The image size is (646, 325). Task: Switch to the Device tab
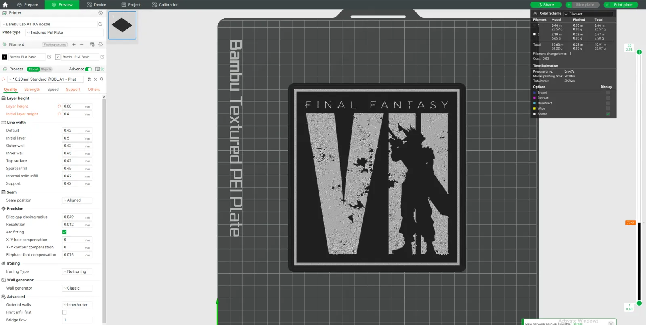coord(96,5)
